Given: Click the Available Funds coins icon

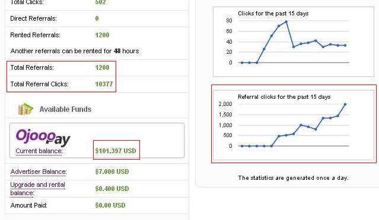Looking at the screenshot, I should click(x=26, y=109).
